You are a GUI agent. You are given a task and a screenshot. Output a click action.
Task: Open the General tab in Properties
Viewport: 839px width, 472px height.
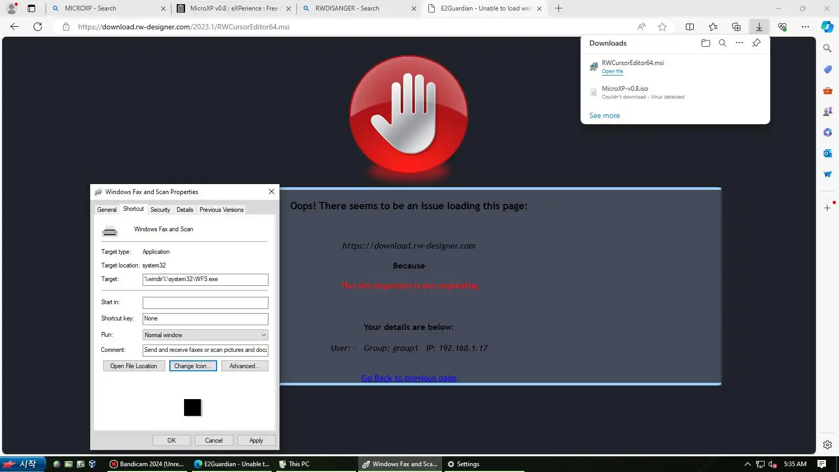click(107, 210)
